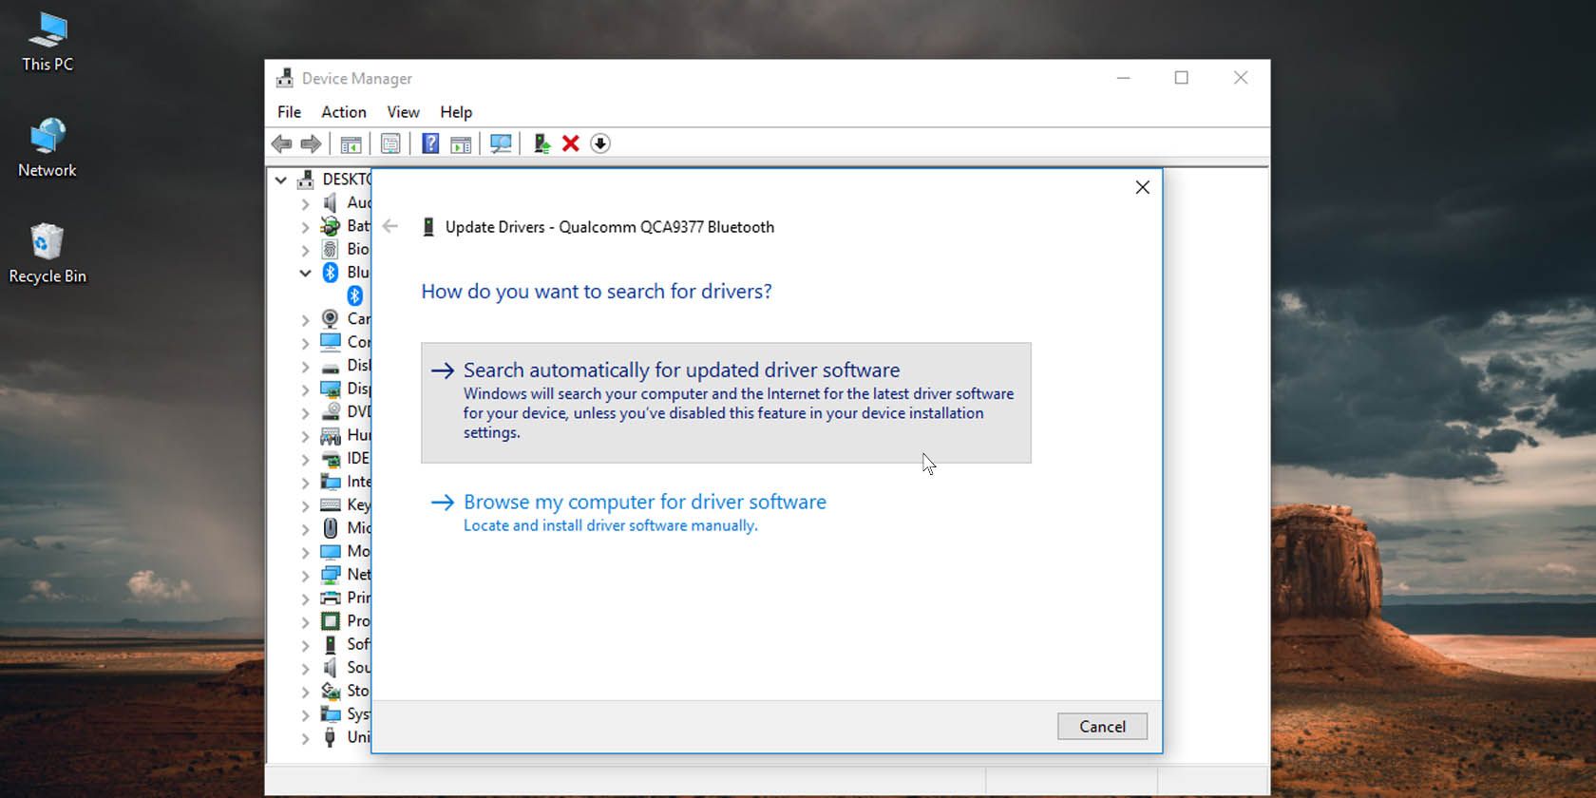Collapse the DESKTOP root computer node
This screenshot has height=798, width=1596.
coord(281,180)
